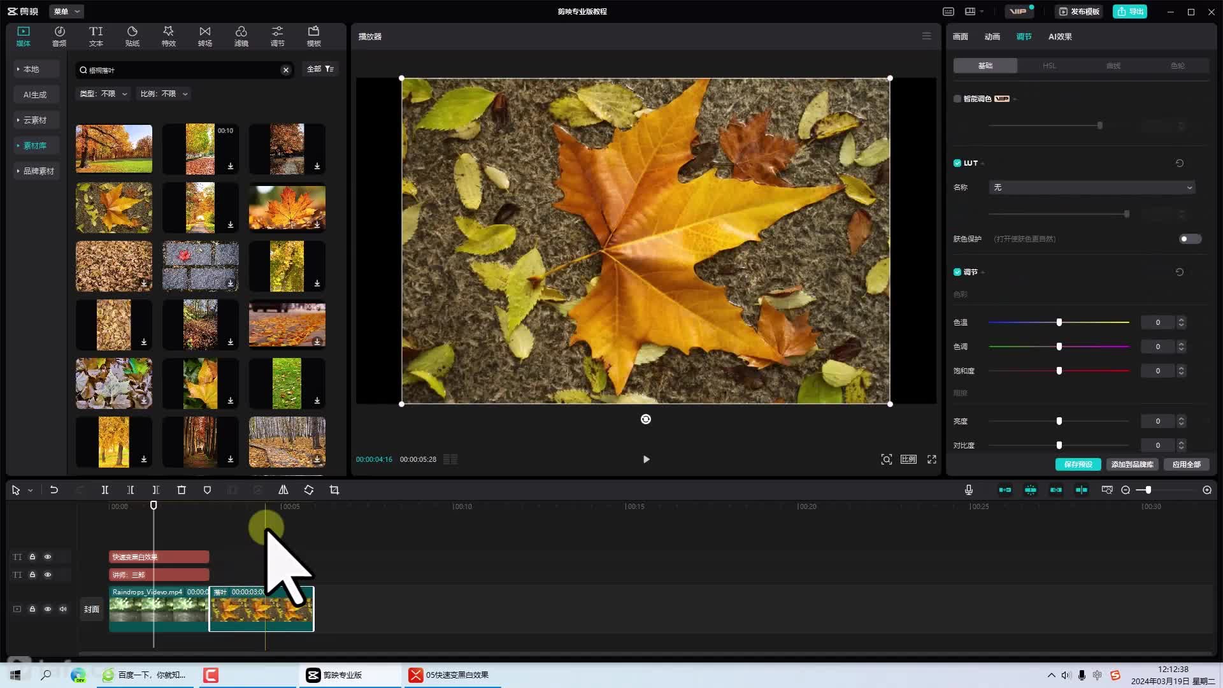Click the 保存预设 button
The width and height of the screenshot is (1223, 688).
coord(1078,464)
